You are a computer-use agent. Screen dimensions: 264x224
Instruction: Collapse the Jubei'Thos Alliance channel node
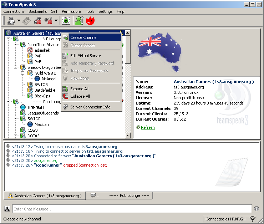[15, 45]
